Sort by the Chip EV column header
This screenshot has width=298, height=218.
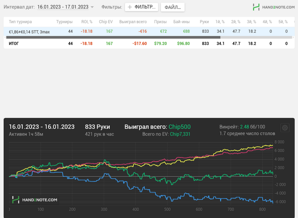click(x=106, y=22)
